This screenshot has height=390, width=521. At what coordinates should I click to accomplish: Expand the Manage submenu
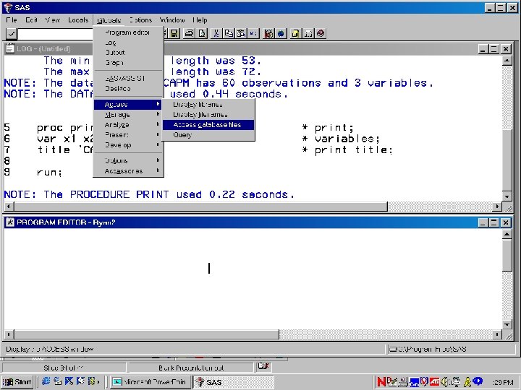tap(128, 115)
